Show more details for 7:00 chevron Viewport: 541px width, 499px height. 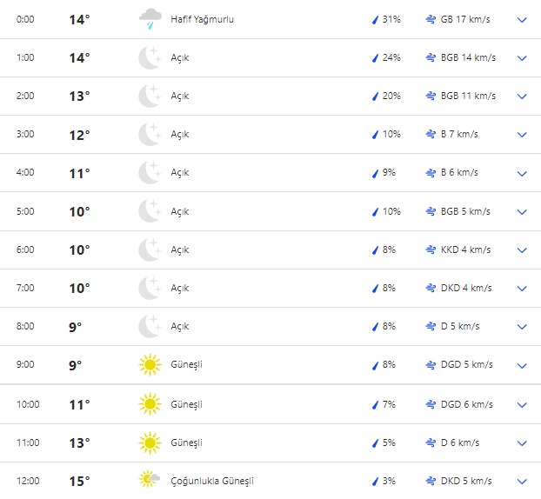(x=522, y=288)
